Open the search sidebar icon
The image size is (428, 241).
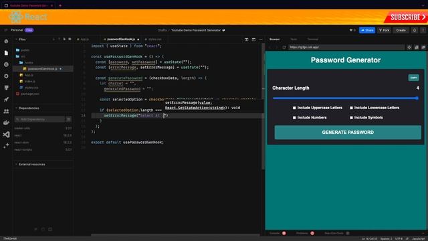[6, 64]
